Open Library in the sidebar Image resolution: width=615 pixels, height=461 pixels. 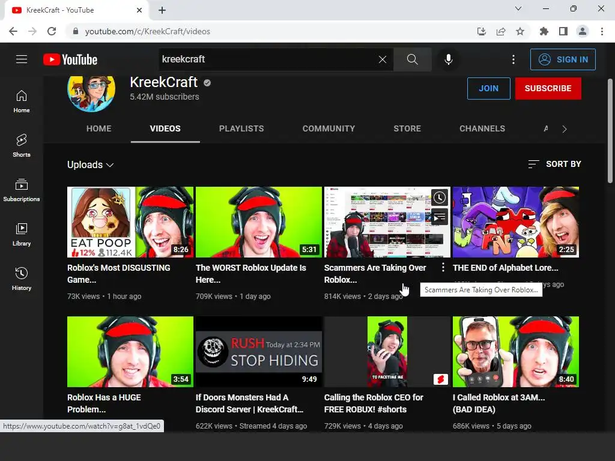coord(22,235)
